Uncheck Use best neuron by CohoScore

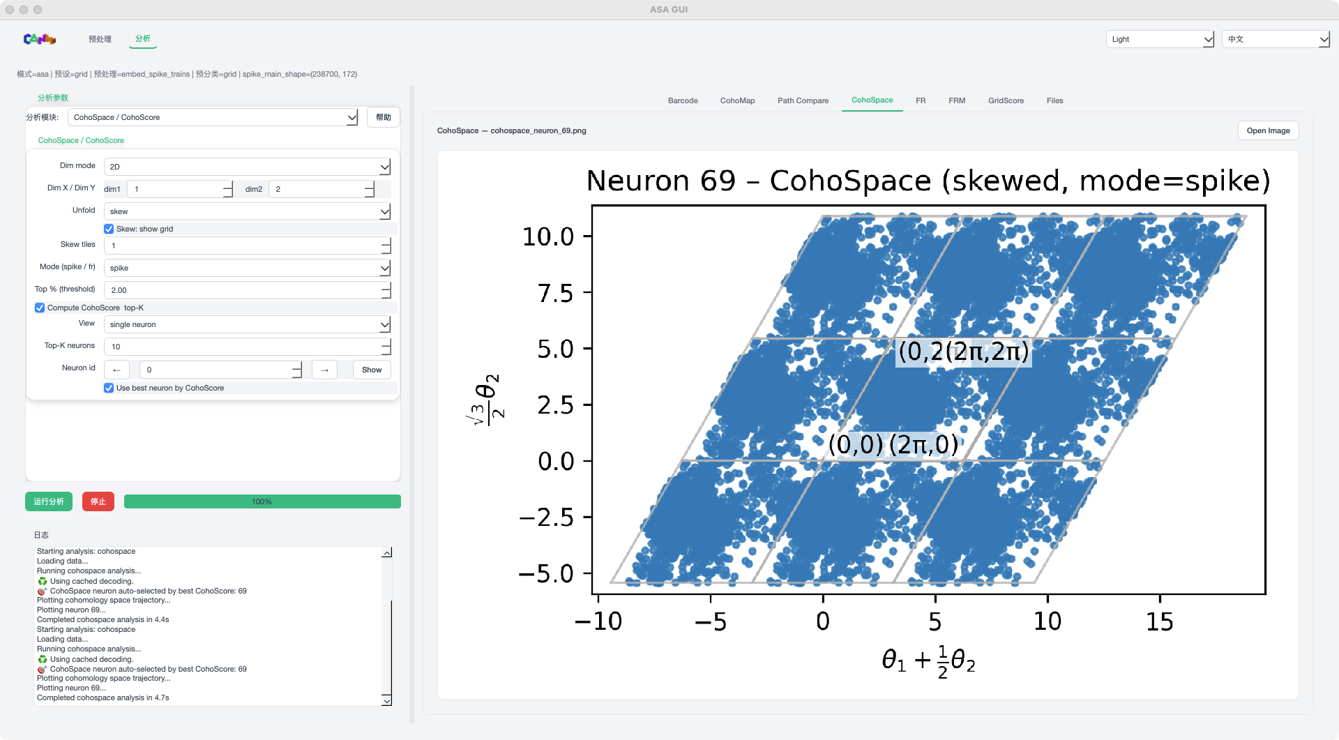[x=109, y=388]
